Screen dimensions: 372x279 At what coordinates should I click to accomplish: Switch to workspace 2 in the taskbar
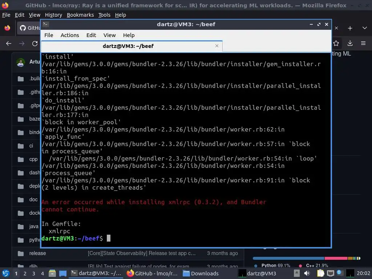[x=25, y=273]
